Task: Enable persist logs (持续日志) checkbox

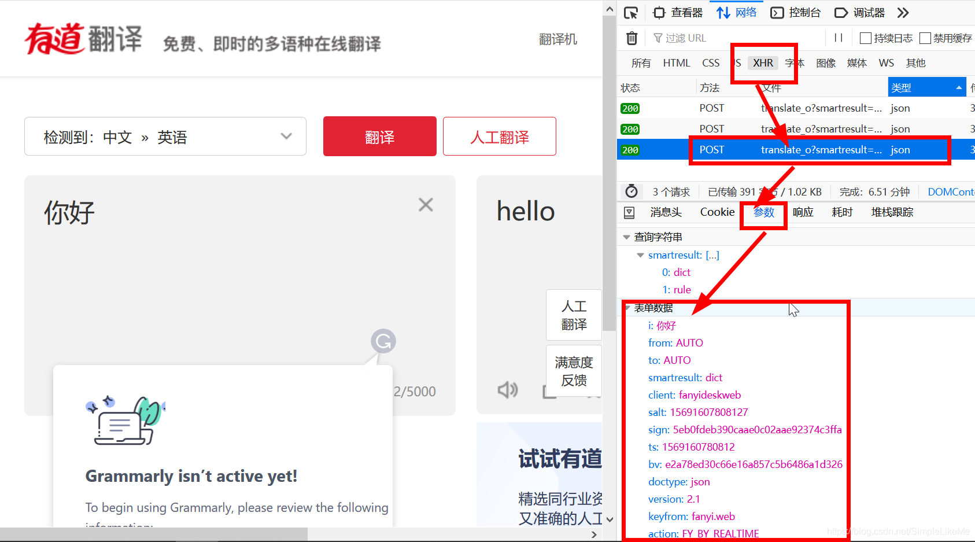Action: (866, 38)
